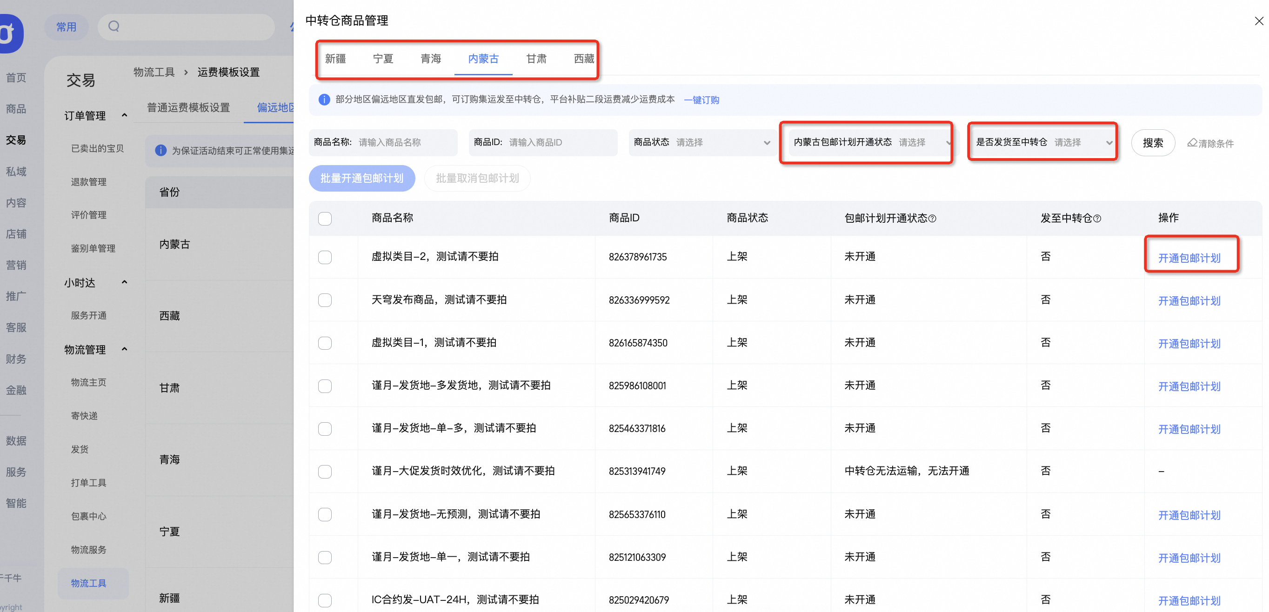Open 打单工具 in sidebar
Screen dimensions: 1269x612
point(89,483)
